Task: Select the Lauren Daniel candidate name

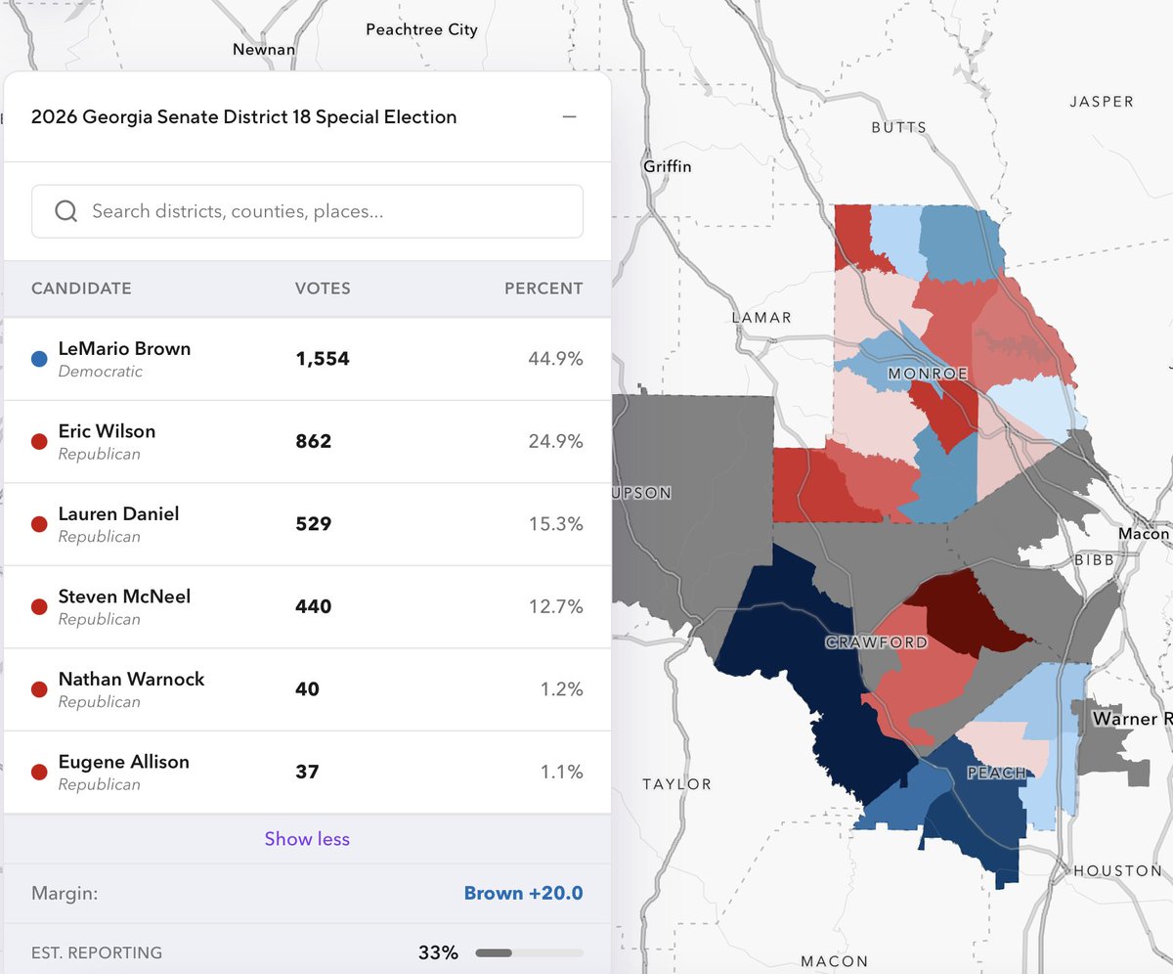Action: click(118, 513)
